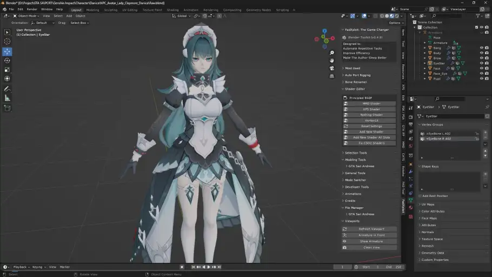Image resolution: width=492 pixels, height=277 pixels.
Task: Open the Render menu
Action: (32, 9)
